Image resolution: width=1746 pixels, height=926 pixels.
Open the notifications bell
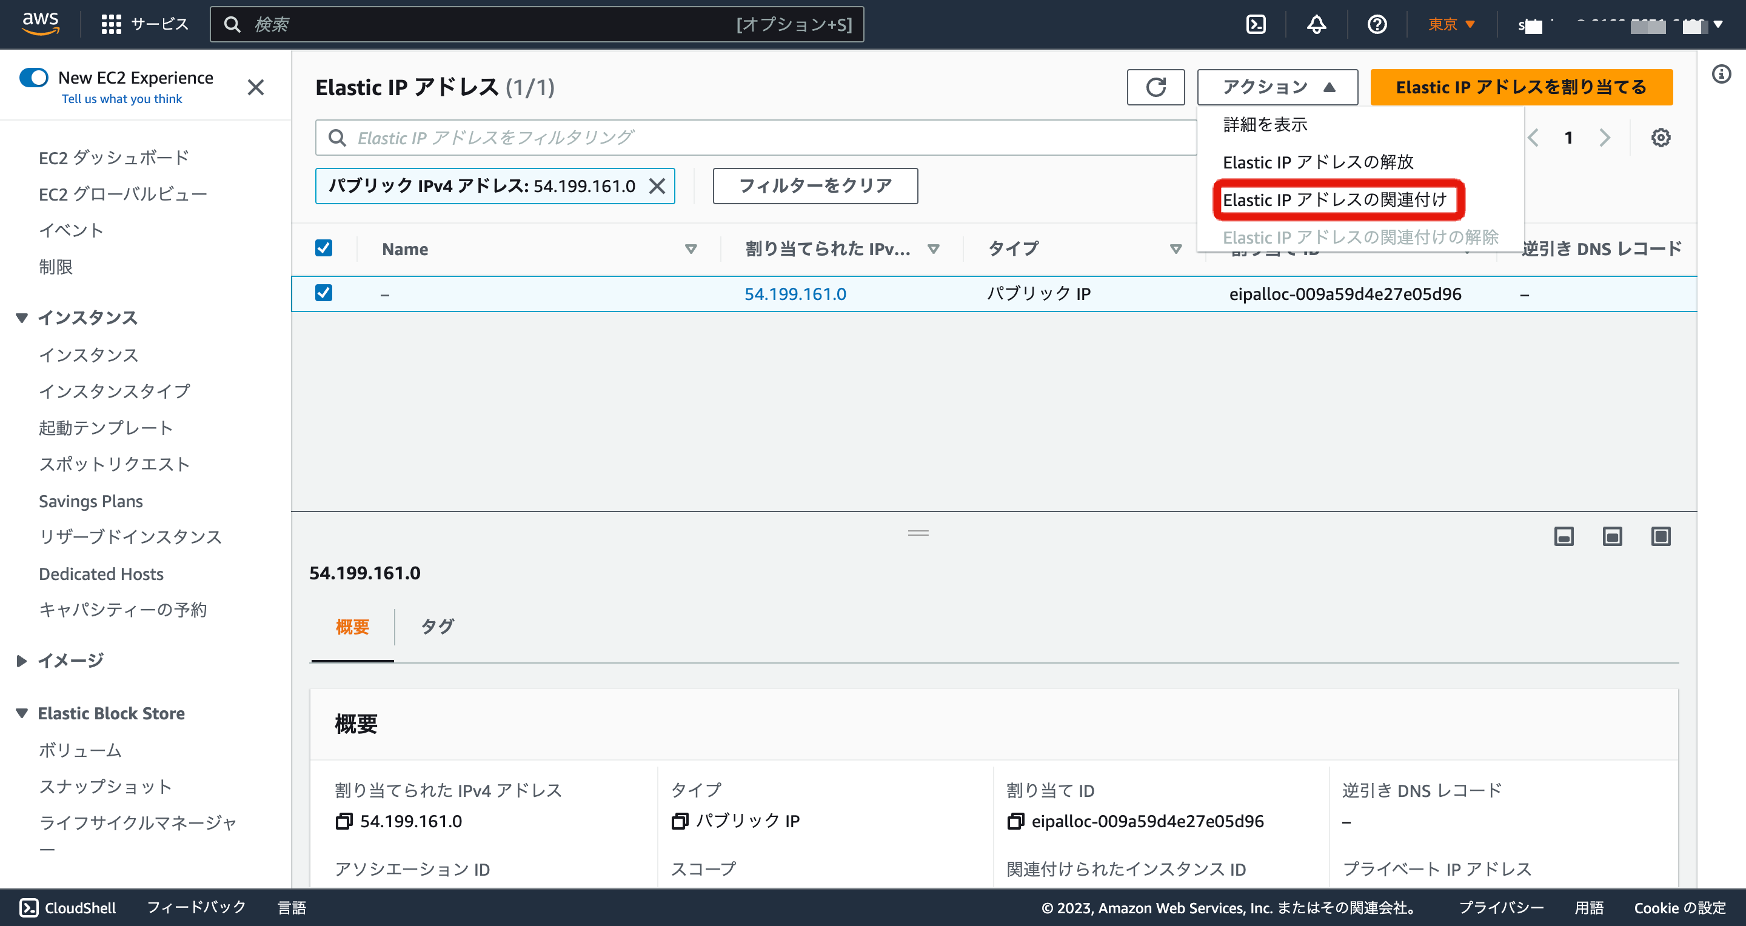coord(1316,25)
